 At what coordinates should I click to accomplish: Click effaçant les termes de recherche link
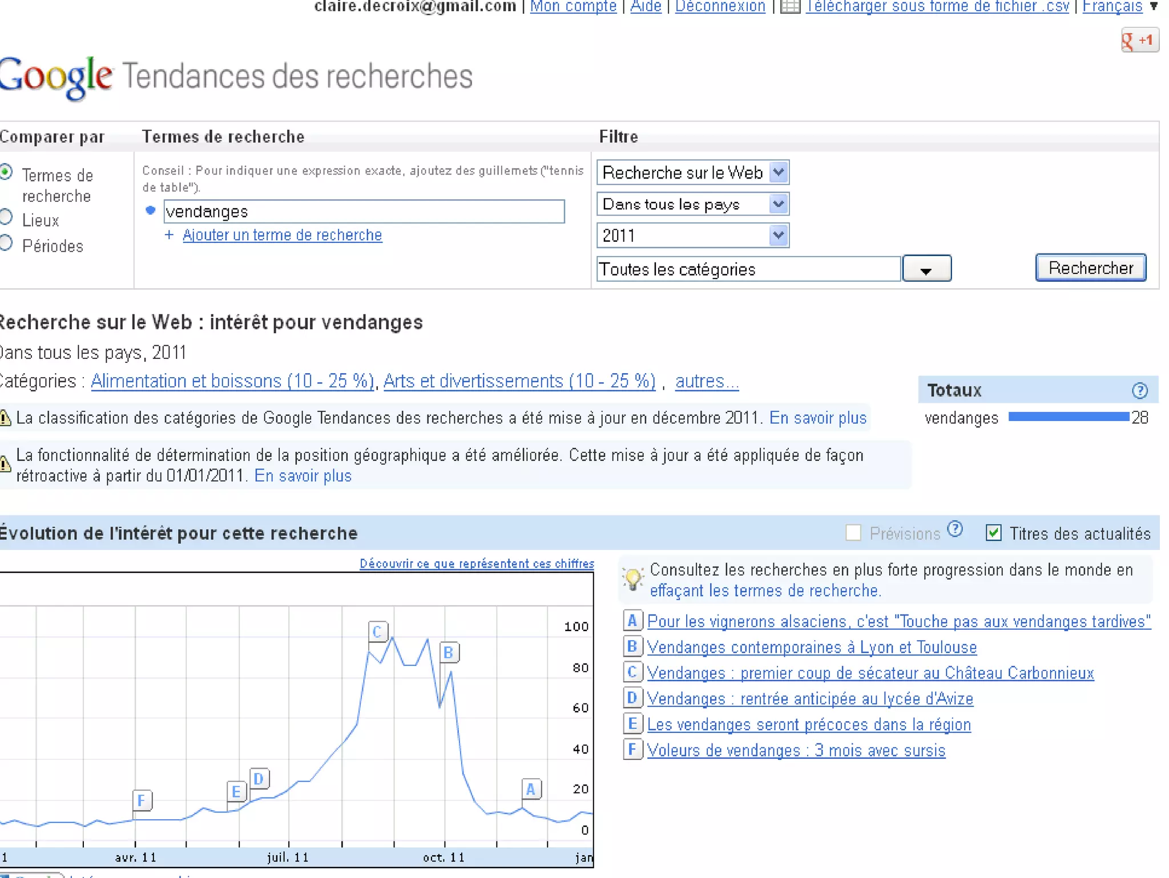point(765,590)
